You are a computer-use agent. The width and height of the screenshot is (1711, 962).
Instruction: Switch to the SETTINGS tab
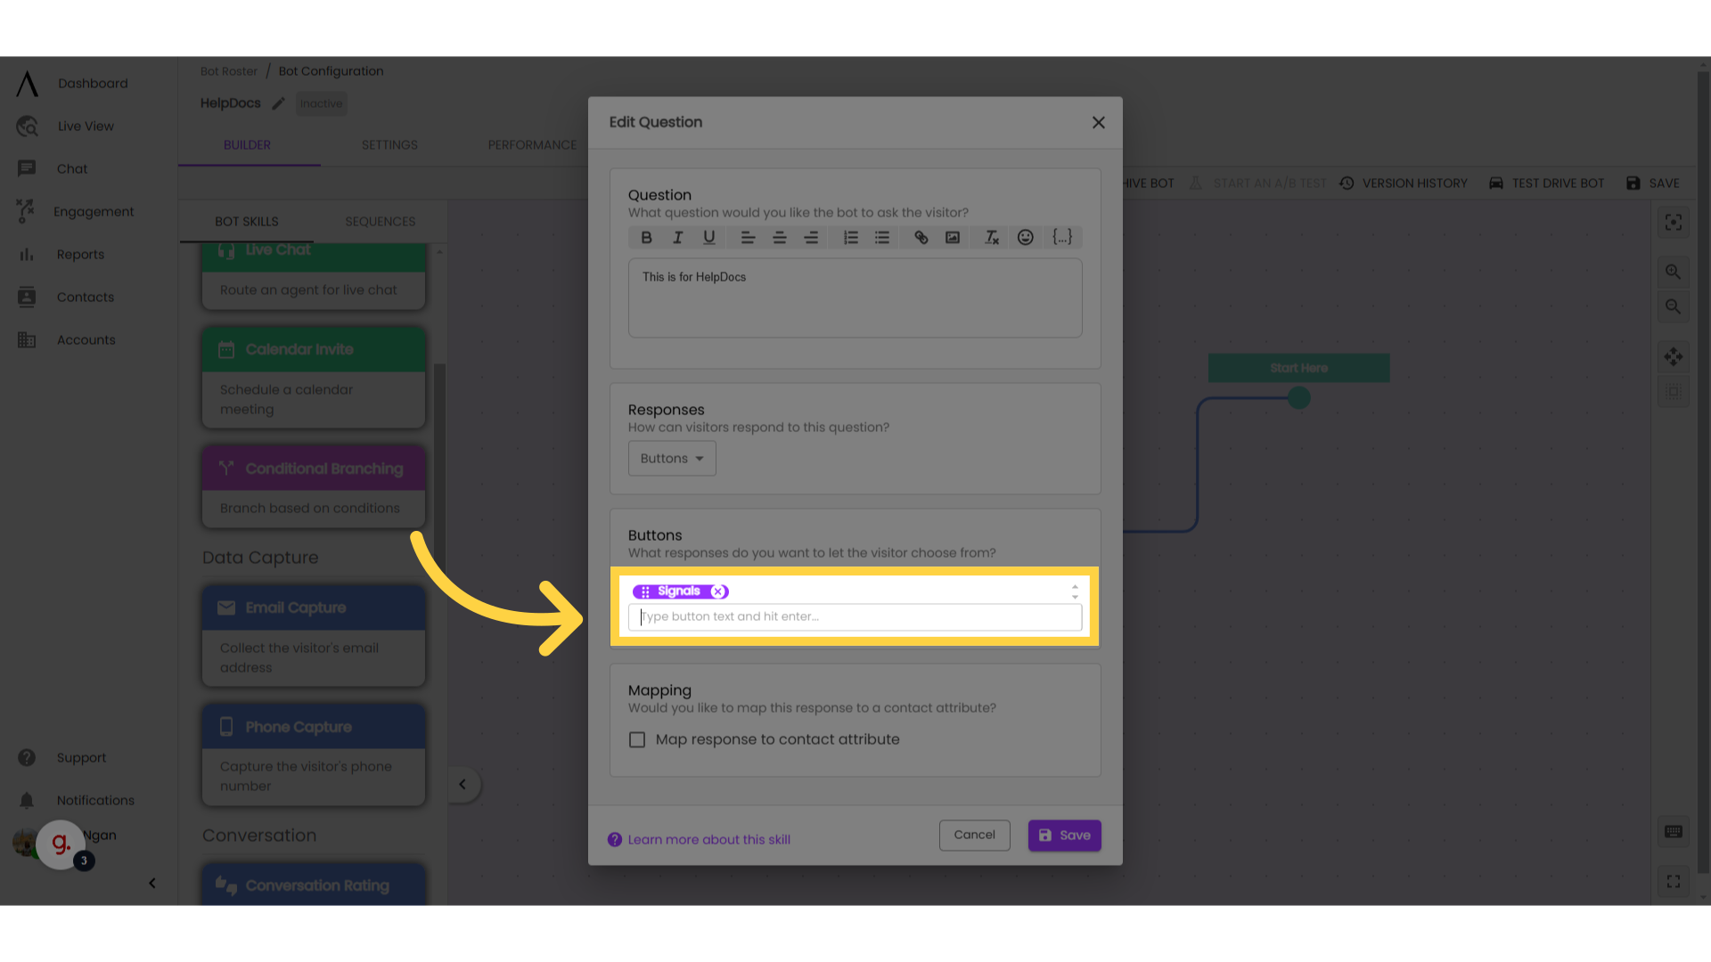click(x=389, y=144)
